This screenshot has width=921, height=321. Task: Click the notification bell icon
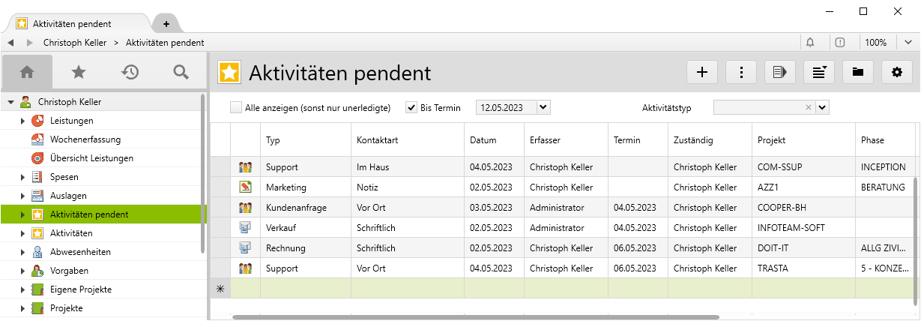tap(810, 43)
